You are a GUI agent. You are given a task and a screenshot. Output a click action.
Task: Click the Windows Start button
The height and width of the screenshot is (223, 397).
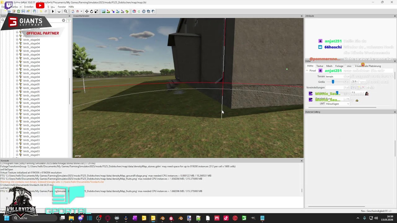[x=6, y=218]
